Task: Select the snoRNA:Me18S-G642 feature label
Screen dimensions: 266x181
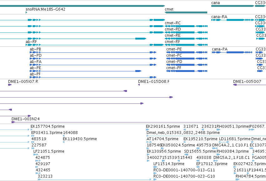Action: pyautogui.click(x=45, y=9)
